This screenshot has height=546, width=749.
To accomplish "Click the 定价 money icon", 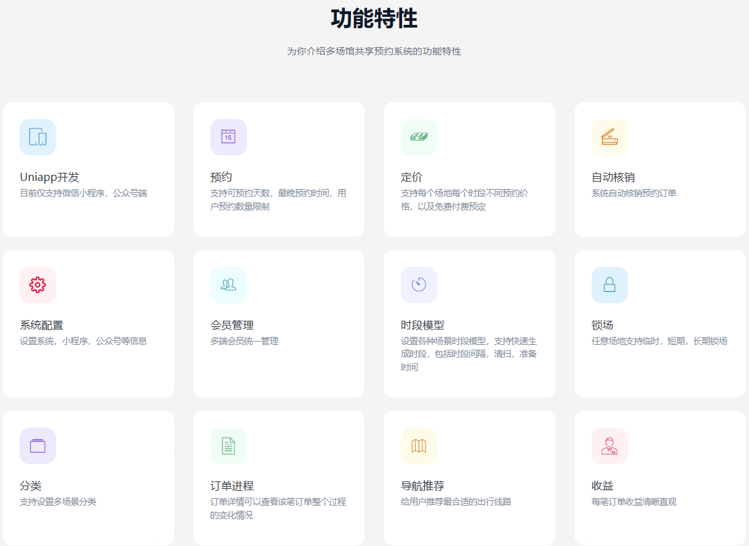I will point(419,137).
